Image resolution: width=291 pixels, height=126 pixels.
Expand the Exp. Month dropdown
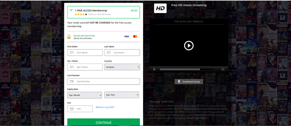(x=85, y=95)
